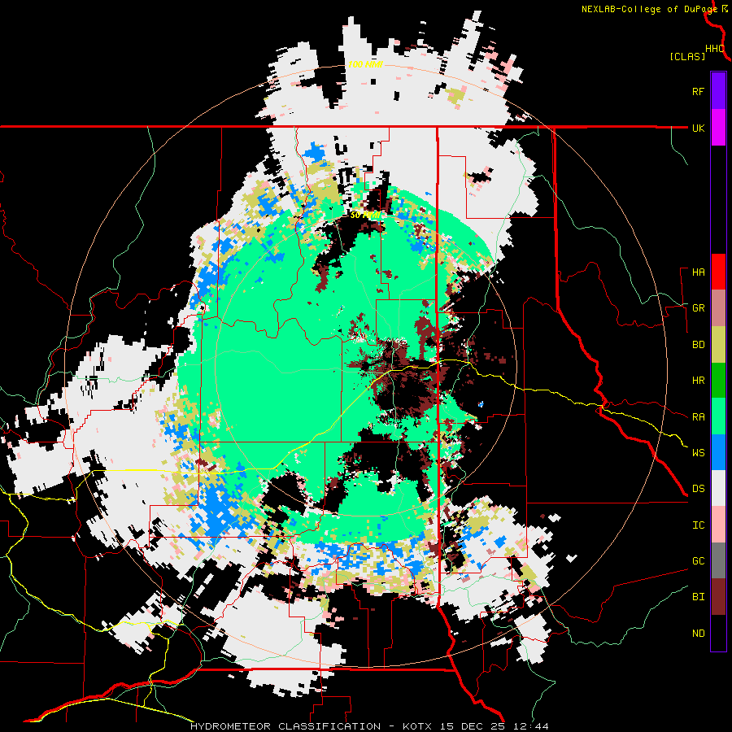The image size is (732, 732).
Task: Click the RA bright green legend swatch
Action: pos(718,416)
